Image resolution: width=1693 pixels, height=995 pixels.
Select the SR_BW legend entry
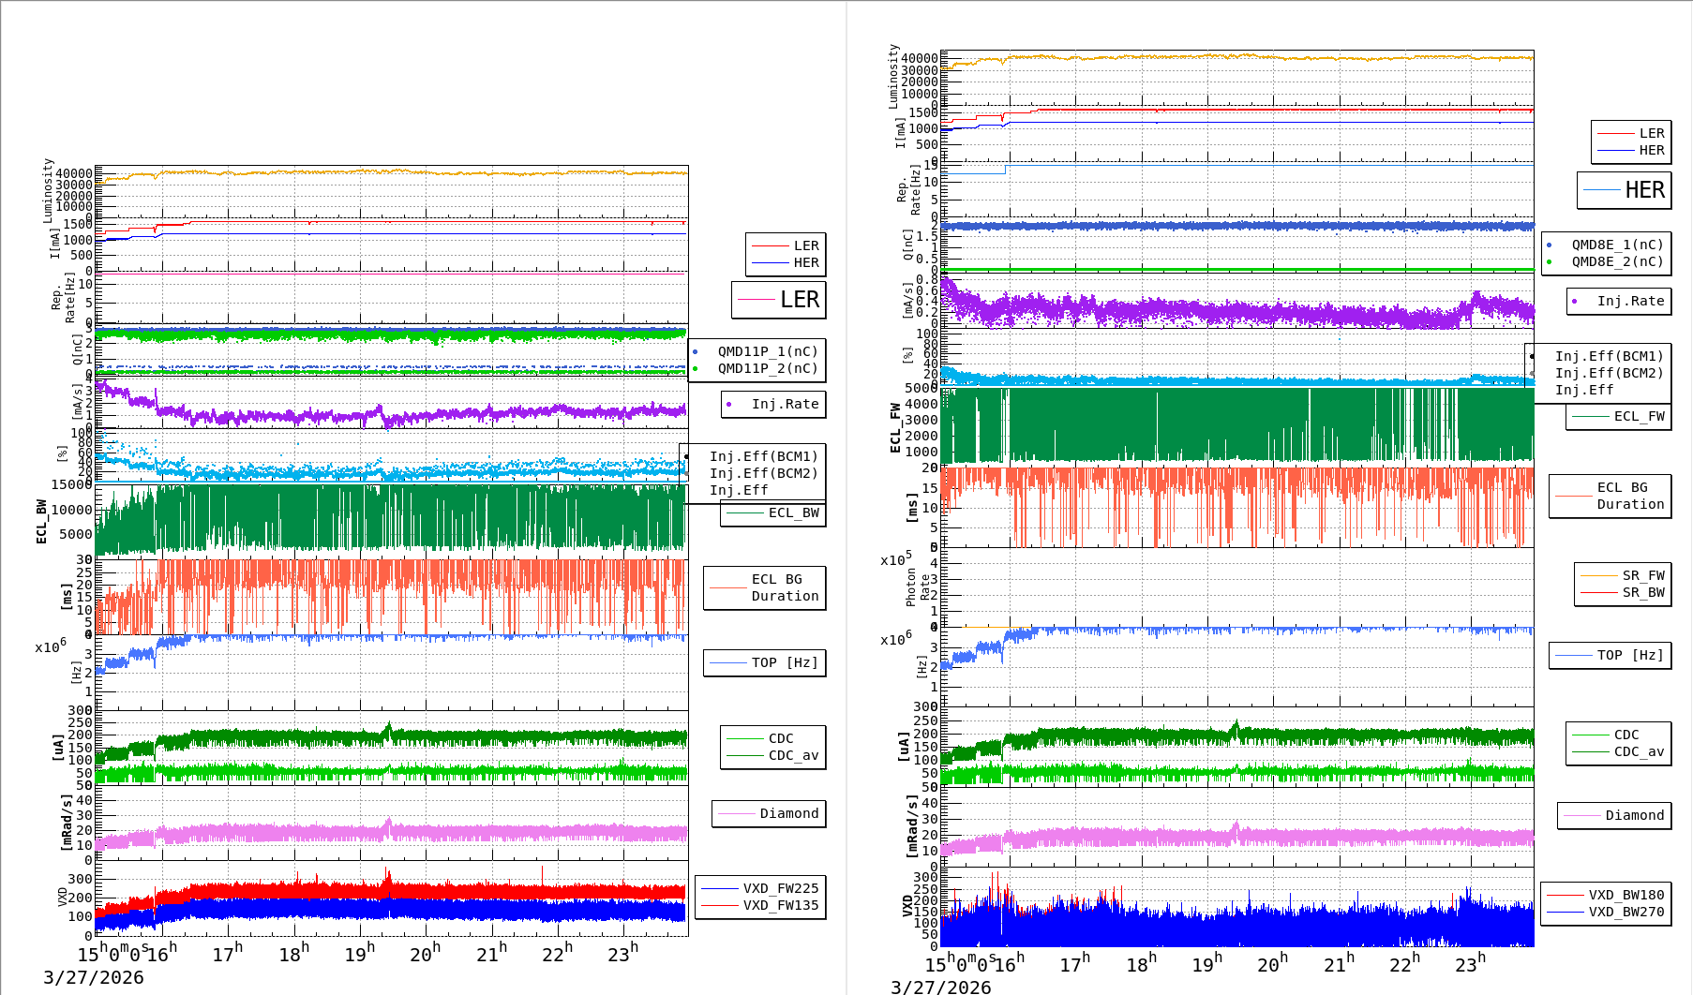1642,592
